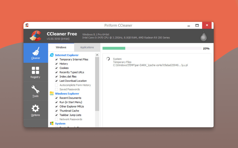Open the Registry section icon
The height and width of the screenshot is (148, 238).
(35, 70)
